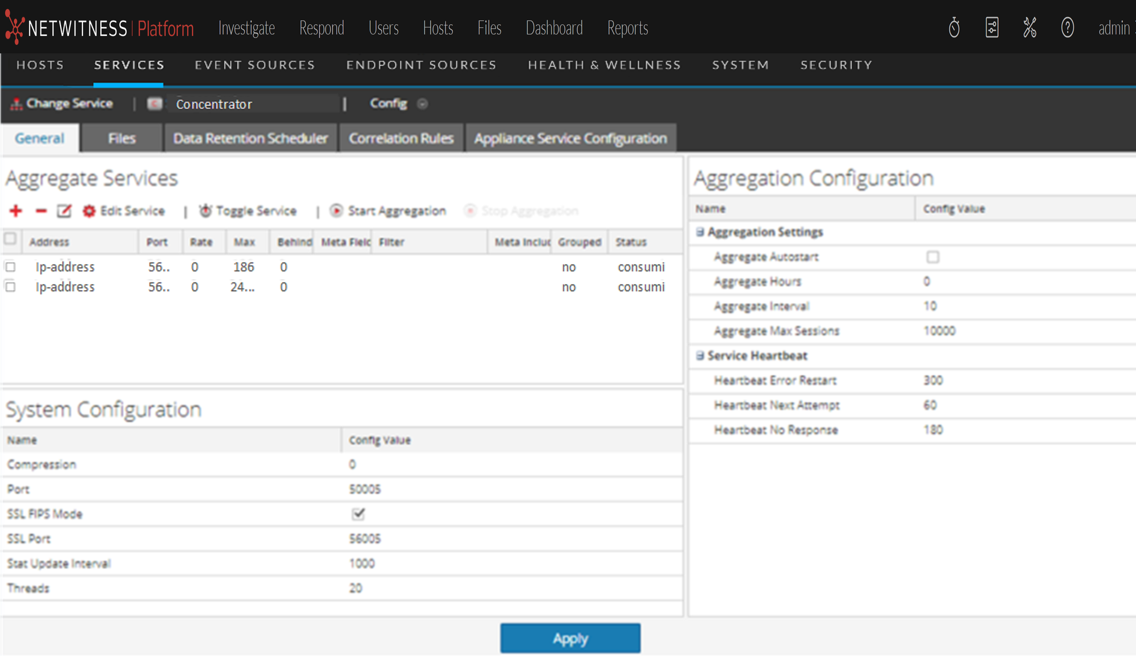This screenshot has height=656, width=1136.
Task: Collapse the Service Heartbeat group
Action: pyautogui.click(x=700, y=356)
